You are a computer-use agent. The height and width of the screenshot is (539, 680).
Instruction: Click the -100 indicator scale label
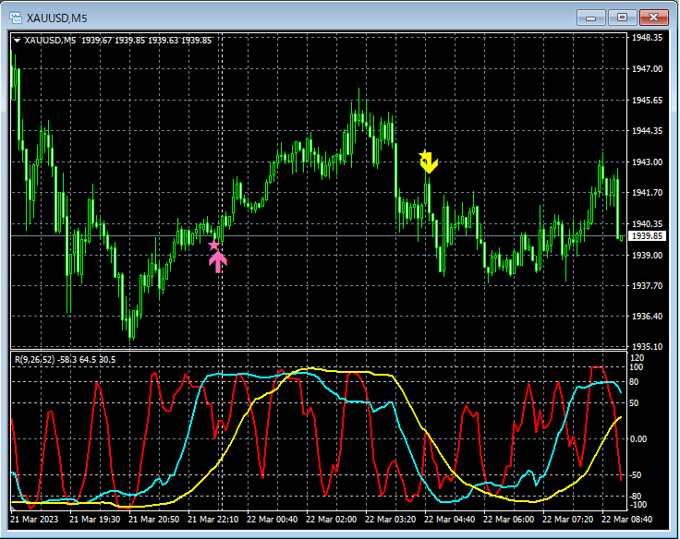tap(637, 505)
